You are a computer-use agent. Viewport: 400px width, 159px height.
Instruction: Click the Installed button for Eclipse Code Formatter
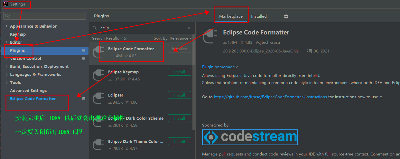(179, 49)
